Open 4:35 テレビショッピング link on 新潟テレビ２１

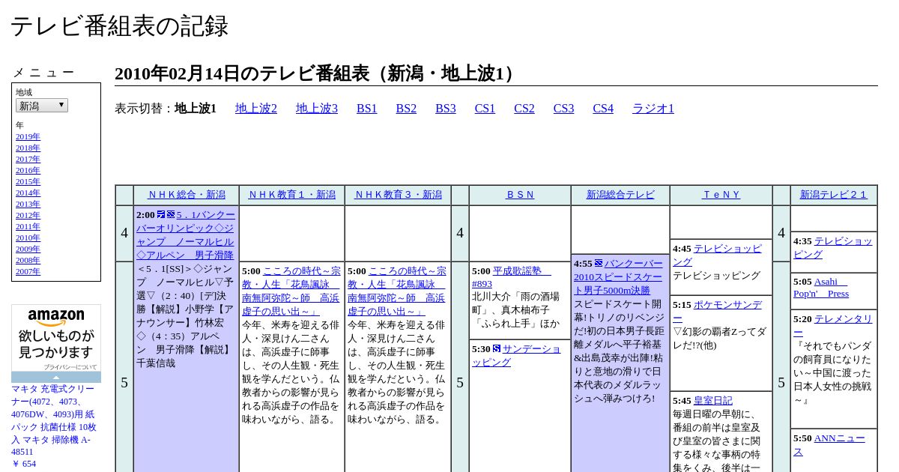pyautogui.click(x=833, y=247)
